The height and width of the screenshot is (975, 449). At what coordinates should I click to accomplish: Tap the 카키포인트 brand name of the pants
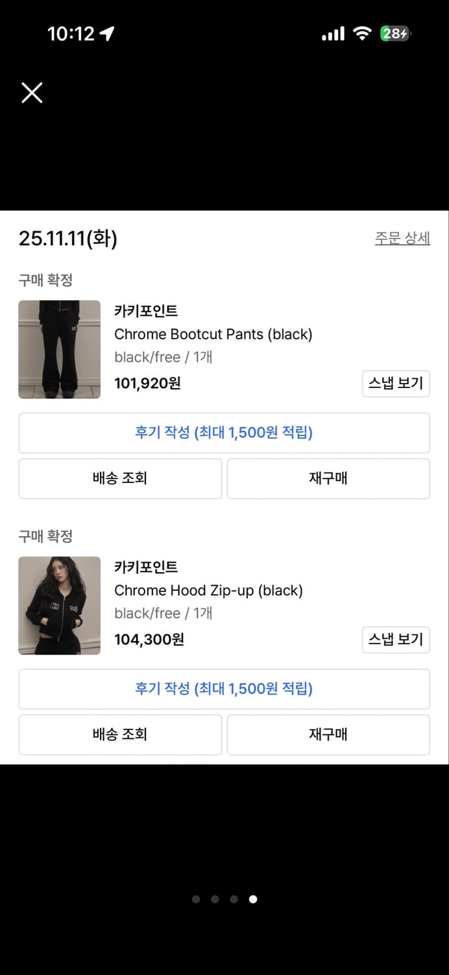click(x=145, y=312)
